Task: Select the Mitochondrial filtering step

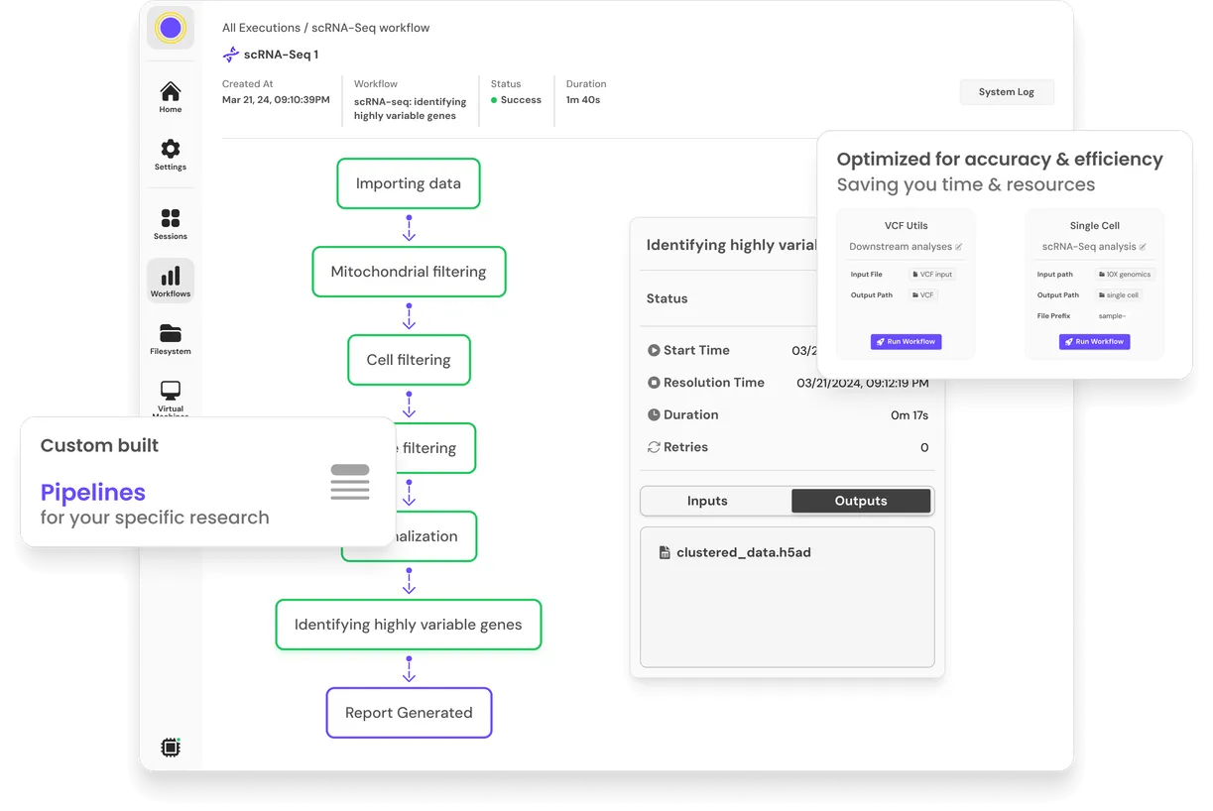Action: [409, 272]
